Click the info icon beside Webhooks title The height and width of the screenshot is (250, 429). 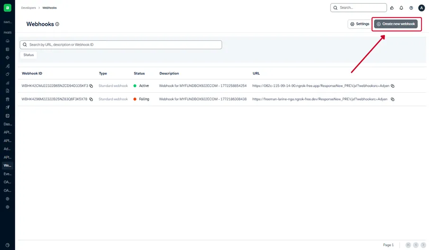point(57,24)
